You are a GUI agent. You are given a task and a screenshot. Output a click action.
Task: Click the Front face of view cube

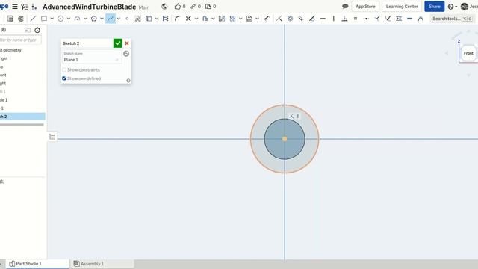point(468,53)
